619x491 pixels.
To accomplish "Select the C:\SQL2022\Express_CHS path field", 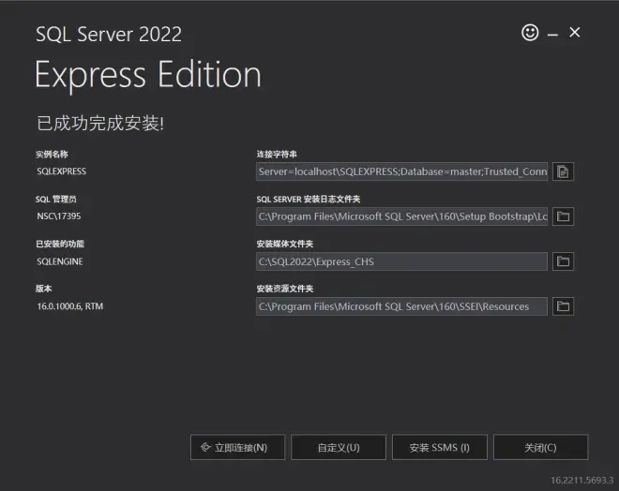I will click(x=401, y=261).
